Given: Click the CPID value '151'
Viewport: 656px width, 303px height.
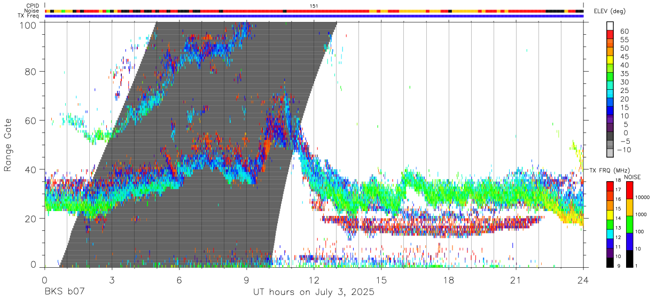Looking at the screenshot, I should pyautogui.click(x=314, y=6).
